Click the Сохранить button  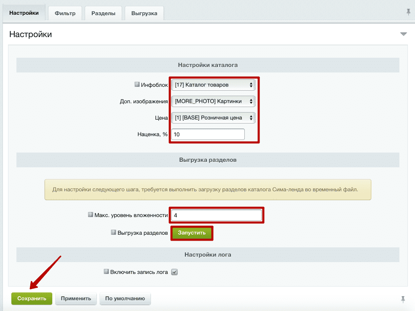pos(32,298)
